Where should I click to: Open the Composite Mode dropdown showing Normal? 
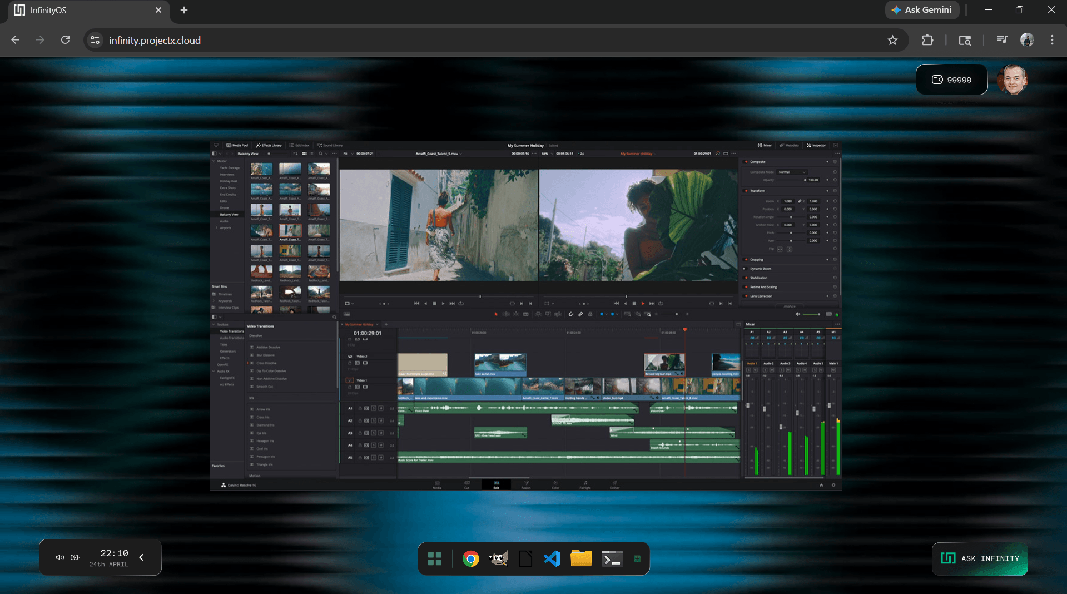tap(792, 172)
